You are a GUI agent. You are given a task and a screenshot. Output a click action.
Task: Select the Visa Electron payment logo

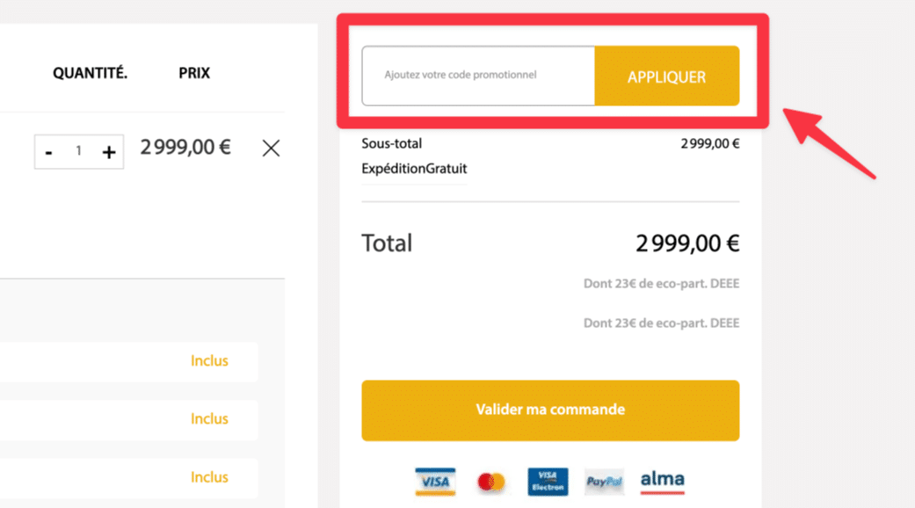point(547,481)
